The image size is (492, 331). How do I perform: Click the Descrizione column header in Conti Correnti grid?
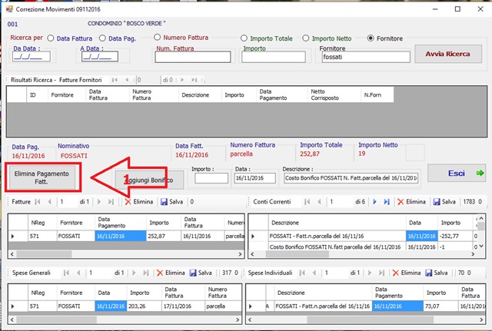[x=337, y=223]
